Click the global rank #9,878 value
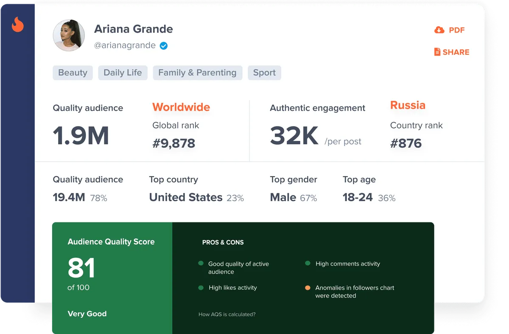This screenshot has height=334, width=509. coord(173,143)
